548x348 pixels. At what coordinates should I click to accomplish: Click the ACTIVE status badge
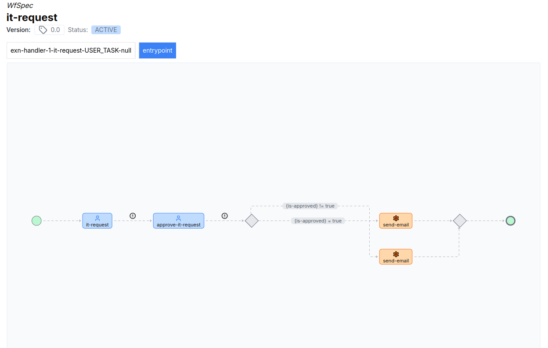[106, 29]
